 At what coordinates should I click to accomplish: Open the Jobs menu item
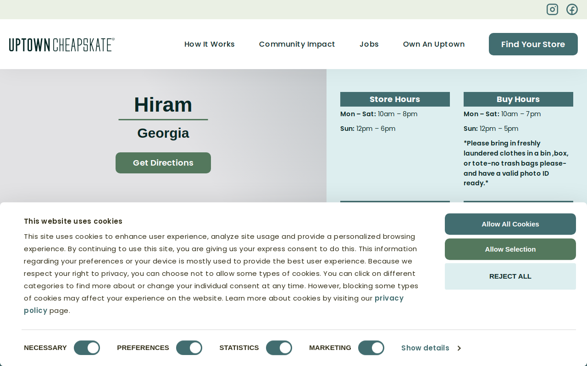click(369, 44)
